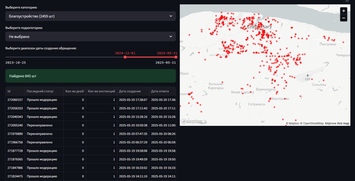Click the © Mapbox attribution link
Screen dimensions: 355x181
[x=293, y=123]
